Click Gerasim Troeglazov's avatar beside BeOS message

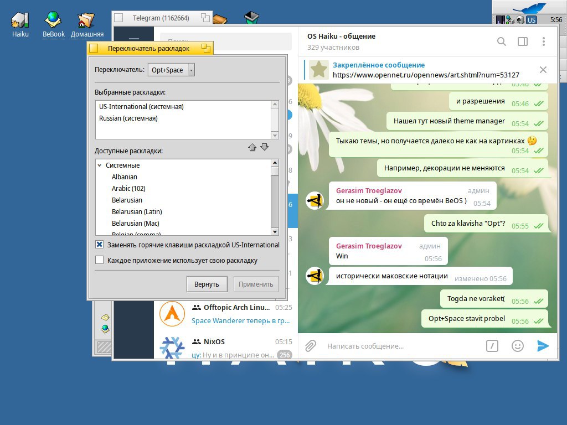click(315, 200)
